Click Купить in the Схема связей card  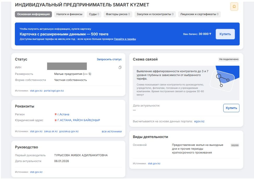[x=231, y=108]
